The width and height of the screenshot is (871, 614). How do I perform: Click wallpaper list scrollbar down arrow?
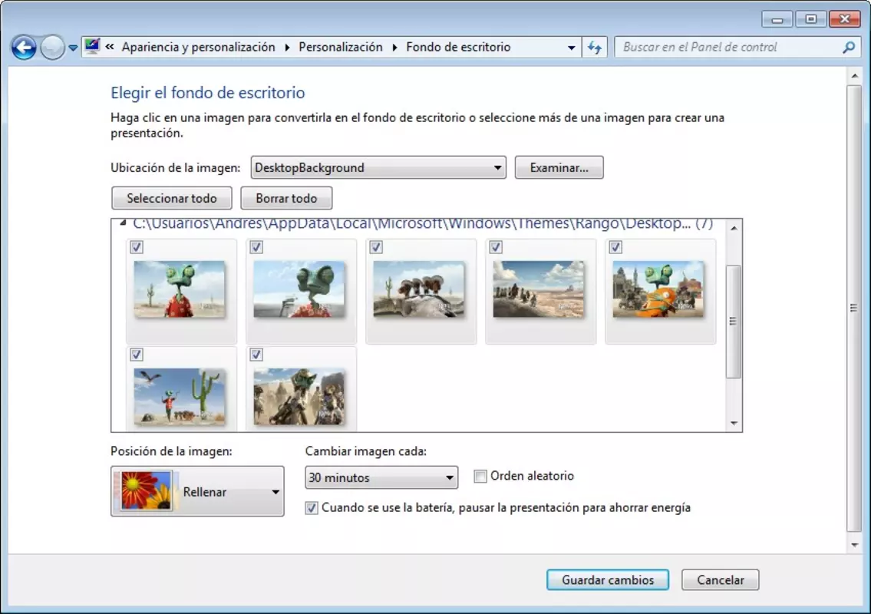pos(734,424)
